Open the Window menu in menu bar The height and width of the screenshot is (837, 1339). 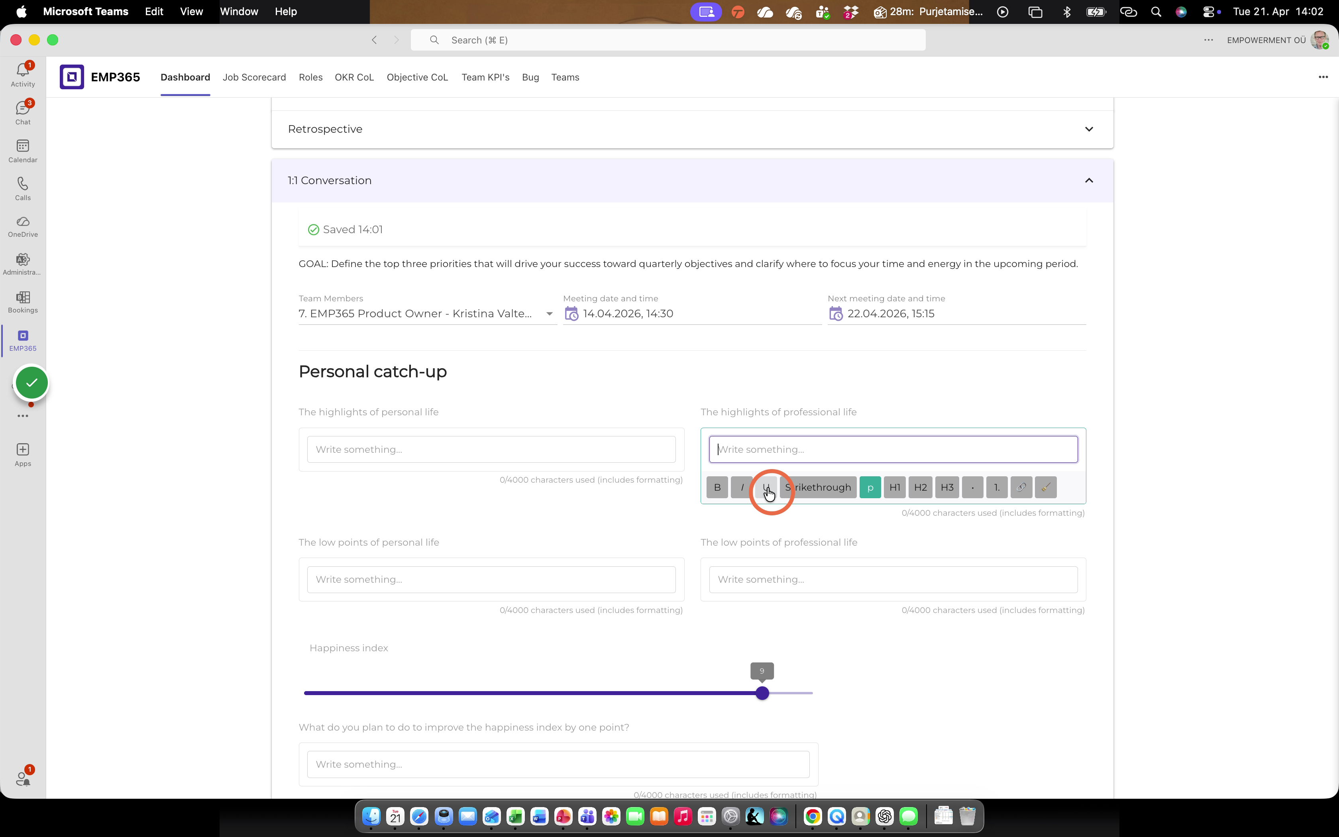click(239, 12)
